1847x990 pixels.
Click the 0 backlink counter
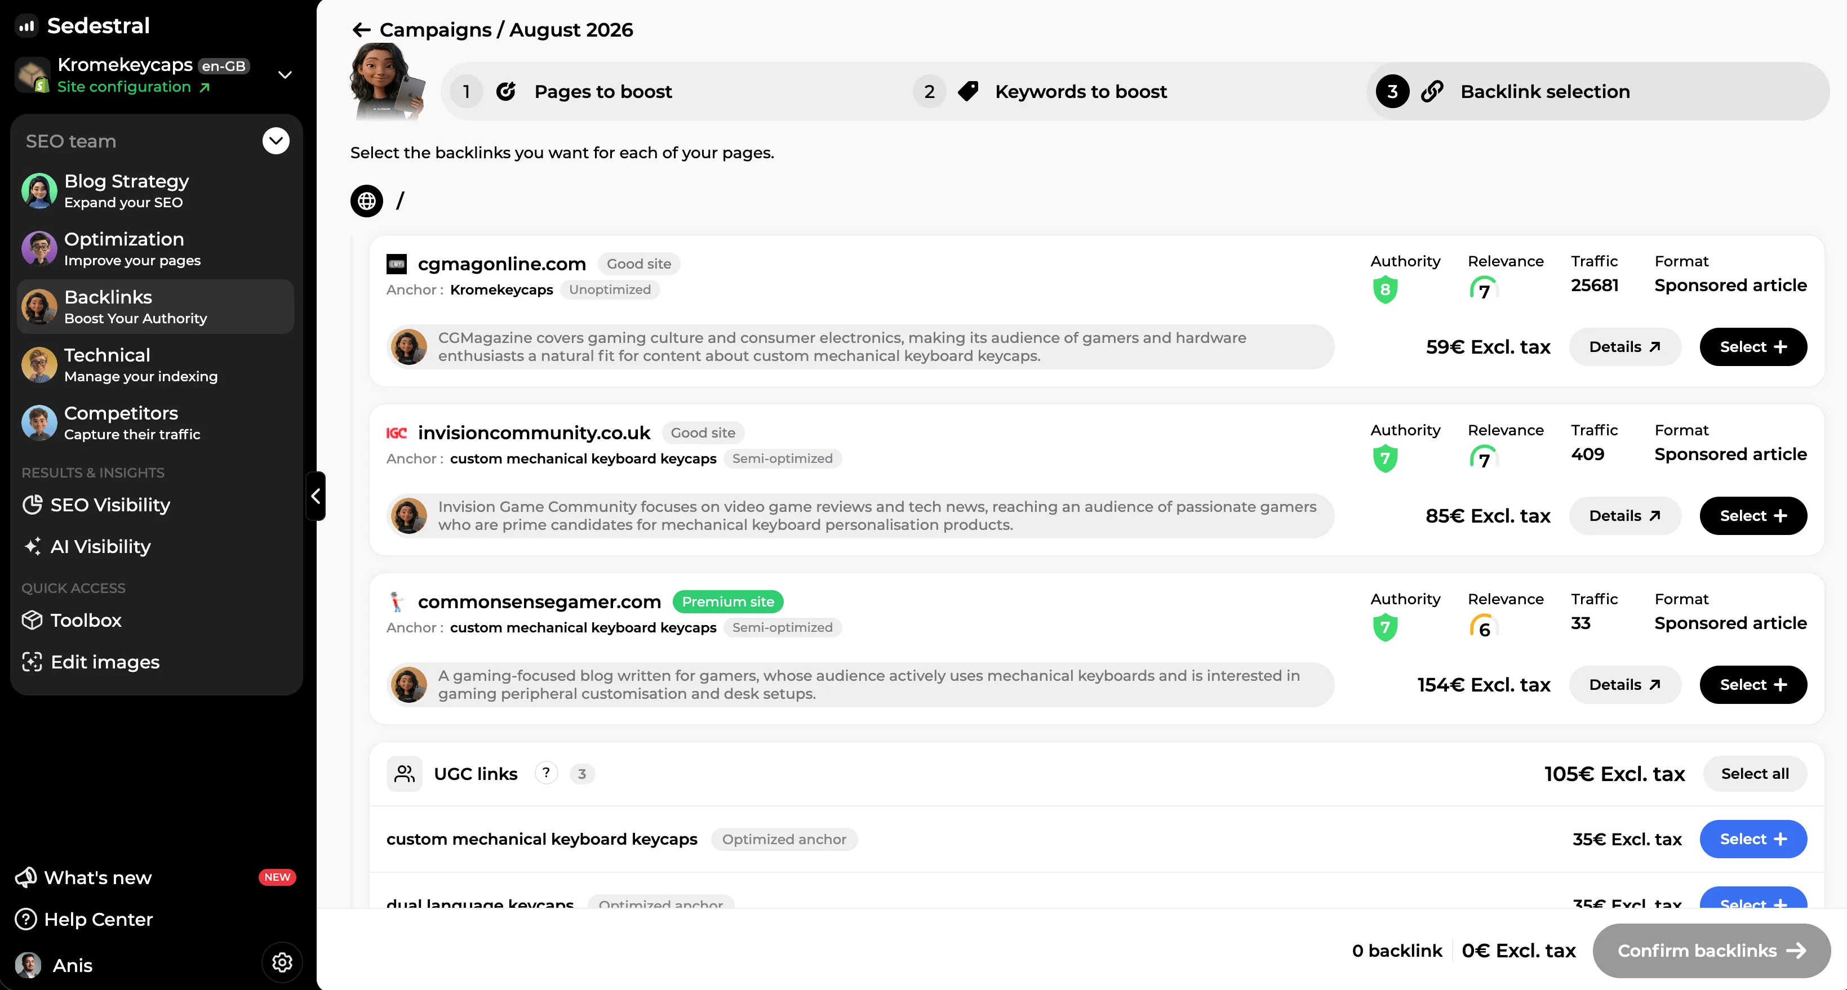1397,951
